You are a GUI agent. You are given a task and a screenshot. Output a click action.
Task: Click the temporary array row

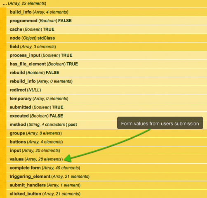(x=106, y=99)
